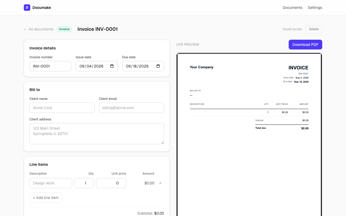
Task: Click 'Sep 18, 2026' in the preview
Action: [301, 82]
